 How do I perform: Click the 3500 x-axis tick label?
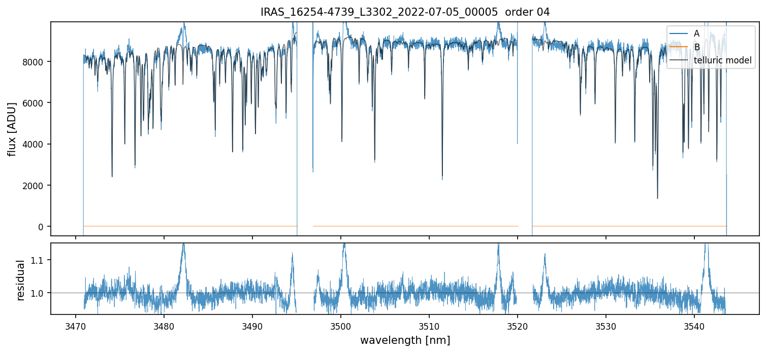click(341, 325)
